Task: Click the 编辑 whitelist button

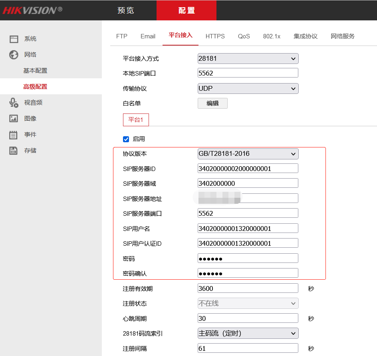Action: point(212,103)
